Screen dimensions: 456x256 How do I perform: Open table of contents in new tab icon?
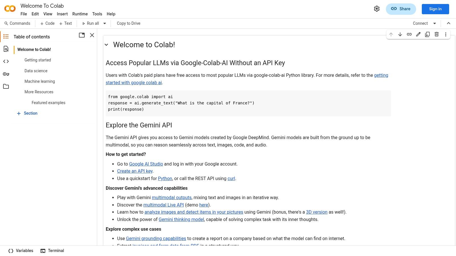click(82, 35)
